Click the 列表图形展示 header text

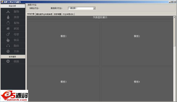point(100,17)
